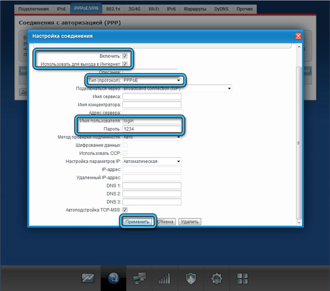Open Настройка параметров IP dropdown
Image resolution: width=330 pixels, height=291 pixels.
pos(152,161)
